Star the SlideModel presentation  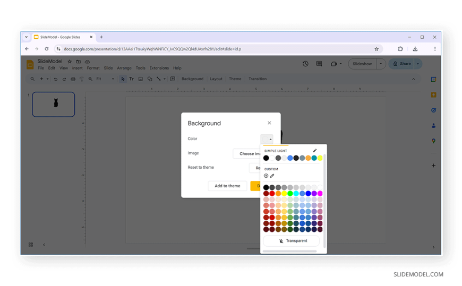[70, 62]
